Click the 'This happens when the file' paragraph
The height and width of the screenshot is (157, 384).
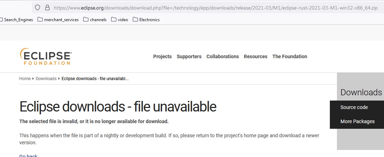point(169,139)
